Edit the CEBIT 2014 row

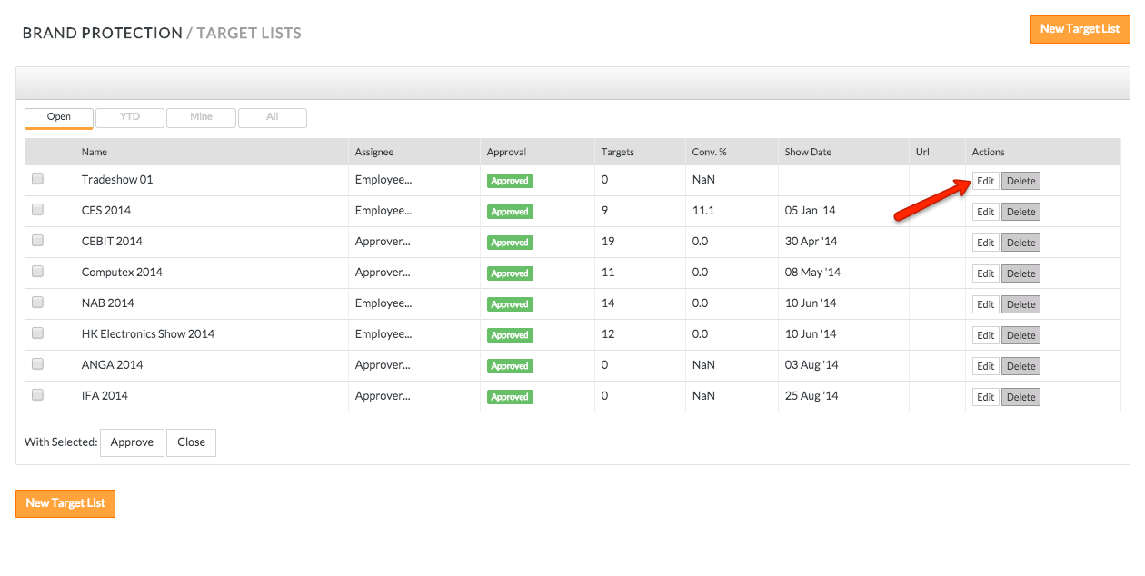(985, 243)
